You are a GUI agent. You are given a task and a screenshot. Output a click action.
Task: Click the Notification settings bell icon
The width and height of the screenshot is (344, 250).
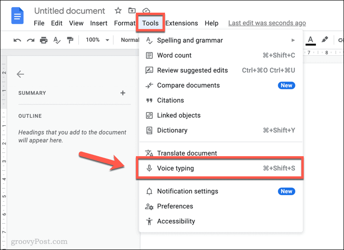pos(149,191)
